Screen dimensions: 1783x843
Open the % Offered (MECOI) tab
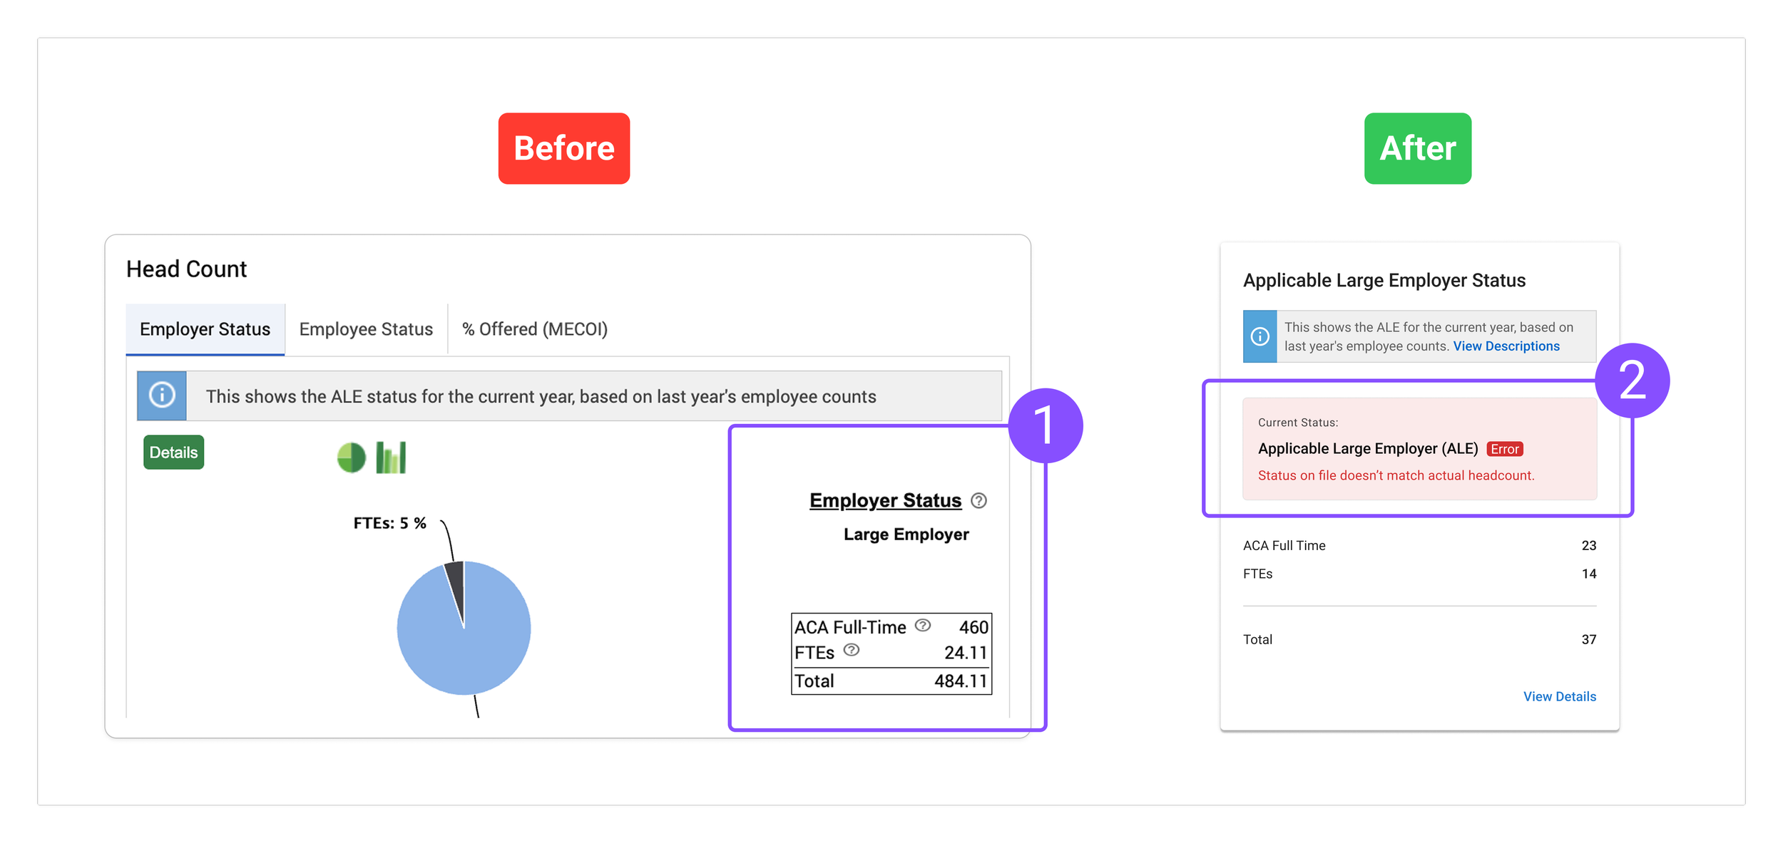534,329
